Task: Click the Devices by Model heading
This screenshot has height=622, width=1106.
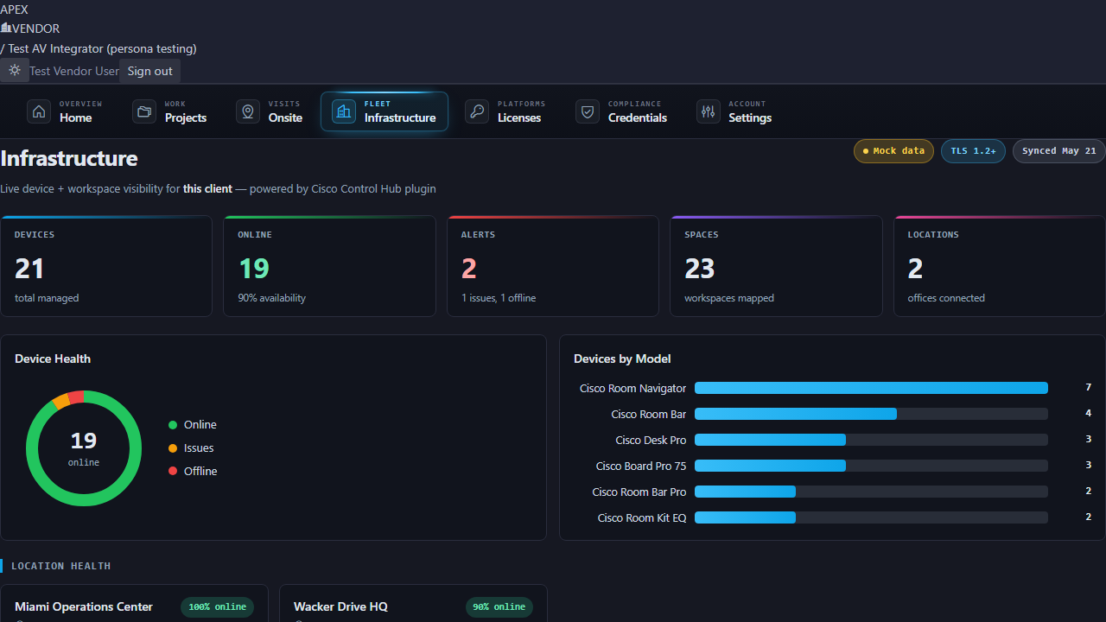Action: coord(622,359)
